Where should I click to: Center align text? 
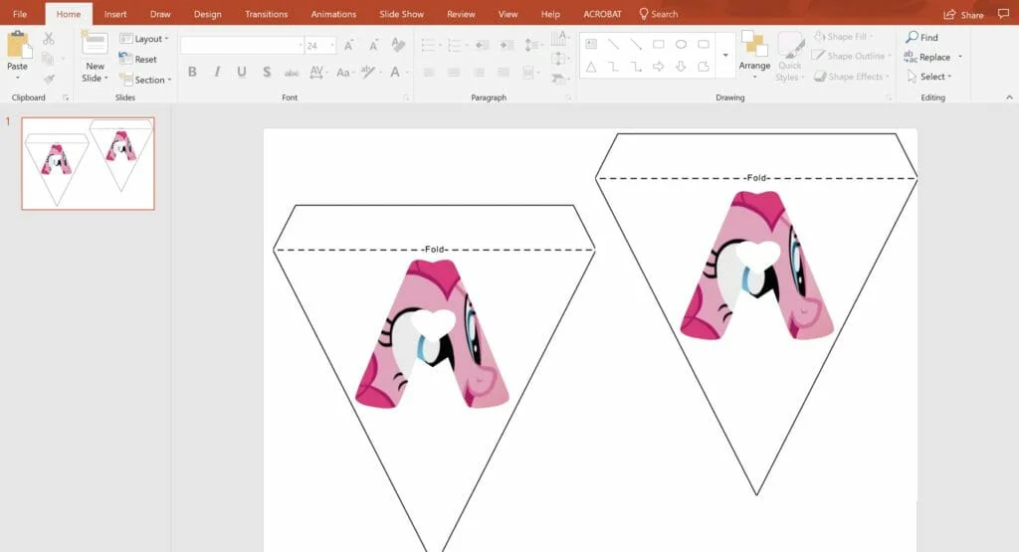click(454, 73)
